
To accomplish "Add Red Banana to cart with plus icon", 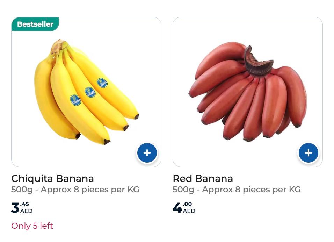I will (308, 153).
